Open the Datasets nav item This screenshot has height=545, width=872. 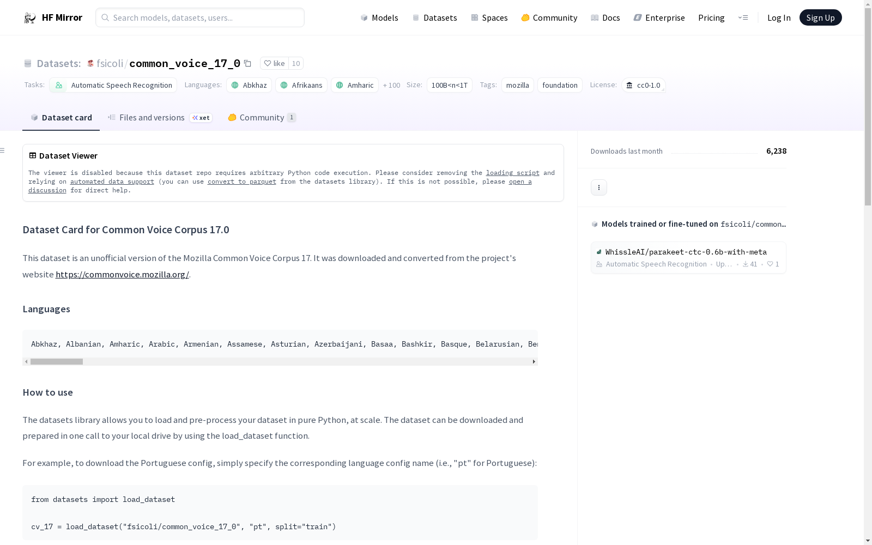pyautogui.click(x=434, y=18)
